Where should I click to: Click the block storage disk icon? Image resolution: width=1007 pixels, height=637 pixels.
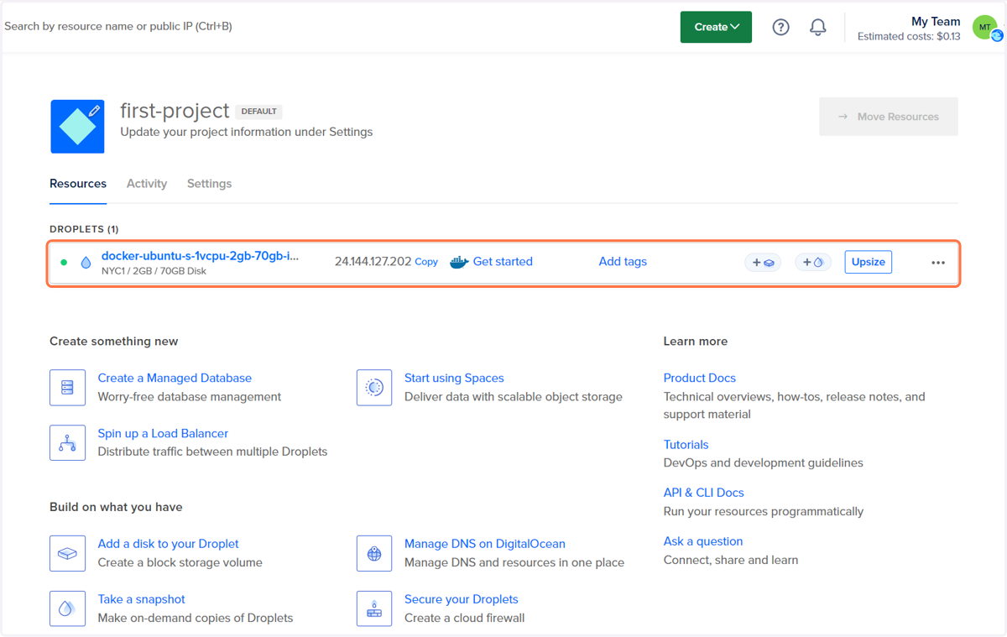click(x=67, y=553)
